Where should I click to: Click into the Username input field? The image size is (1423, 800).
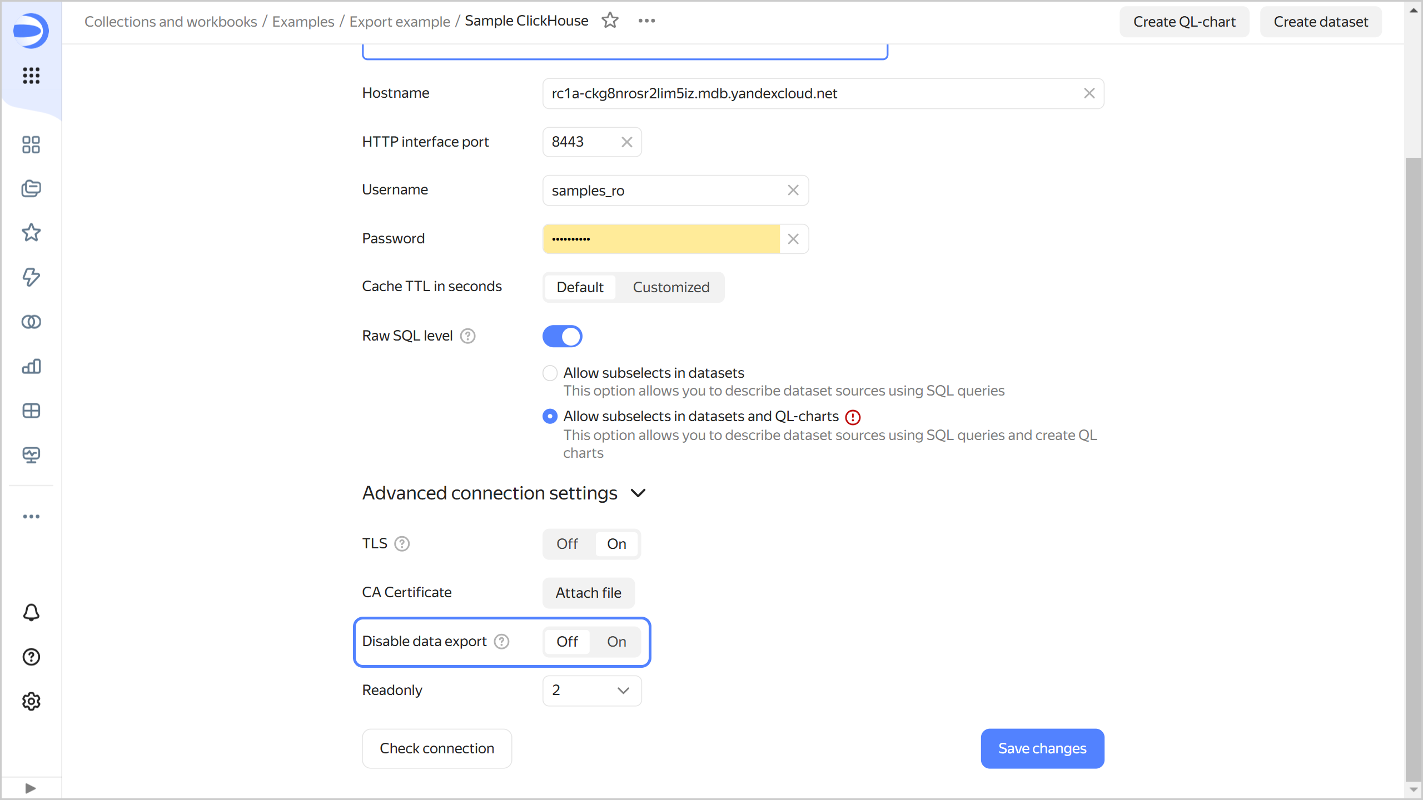[x=661, y=191]
